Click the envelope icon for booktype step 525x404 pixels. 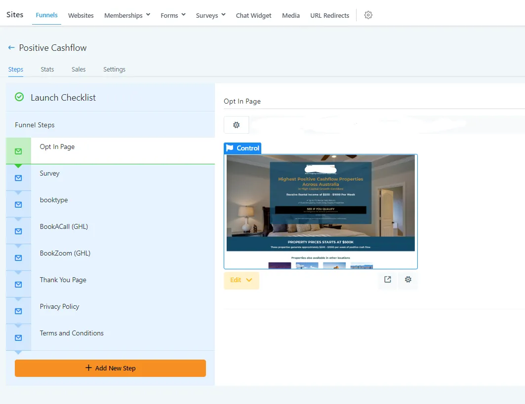click(18, 204)
